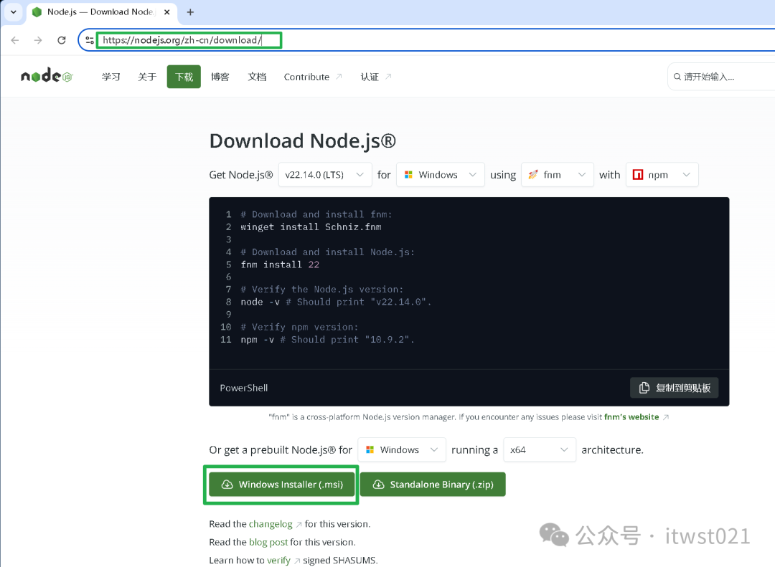Click the Node.js logo in header
Viewport: 775px width, 567px height.
tap(47, 76)
